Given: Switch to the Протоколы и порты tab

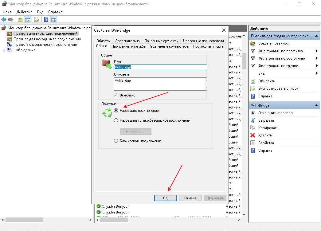Looking at the screenshot, I should (209, 46).
